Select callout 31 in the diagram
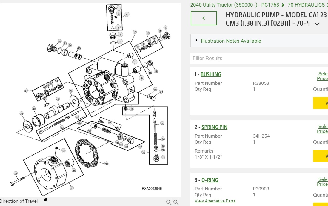The width and height of the screenshot is (328, 206). click(x=110, y=123)
